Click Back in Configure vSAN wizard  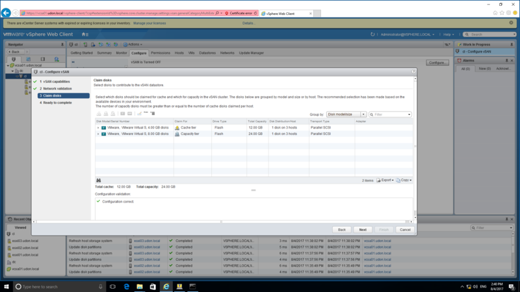tap(342, 230)
